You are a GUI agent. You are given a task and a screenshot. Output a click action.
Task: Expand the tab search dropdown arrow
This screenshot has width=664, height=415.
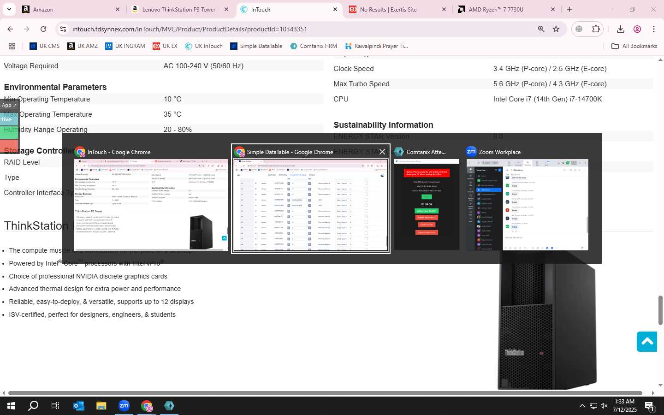[x=9, y=9]
